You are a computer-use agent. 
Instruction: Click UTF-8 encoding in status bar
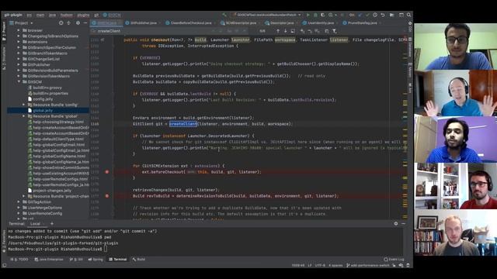coord(320,265)
